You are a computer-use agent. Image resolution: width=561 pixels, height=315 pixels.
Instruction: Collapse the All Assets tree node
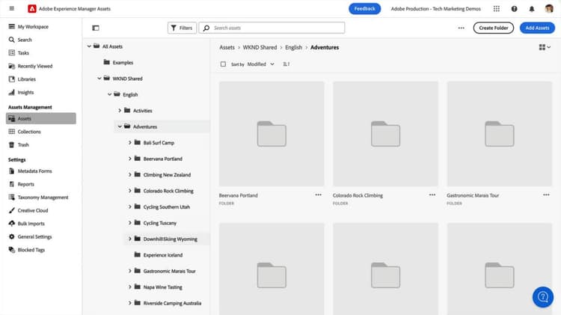[x=89, y=46]
